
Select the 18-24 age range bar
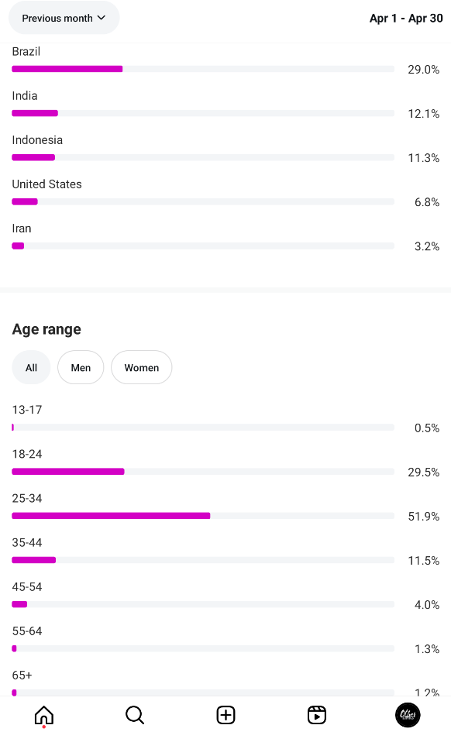[x=203, y=472]
